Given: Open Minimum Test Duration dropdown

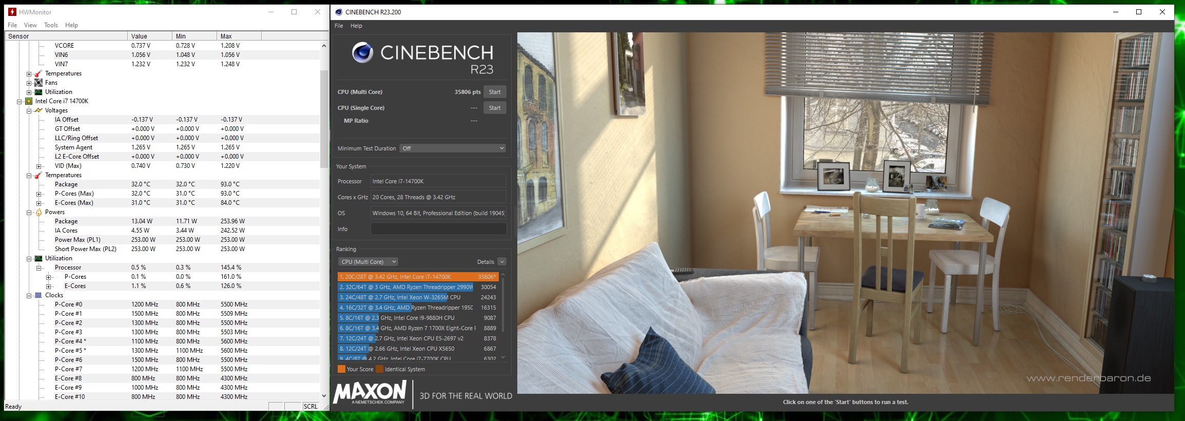Looking at the screenshot, I should [x=453, y=148].
